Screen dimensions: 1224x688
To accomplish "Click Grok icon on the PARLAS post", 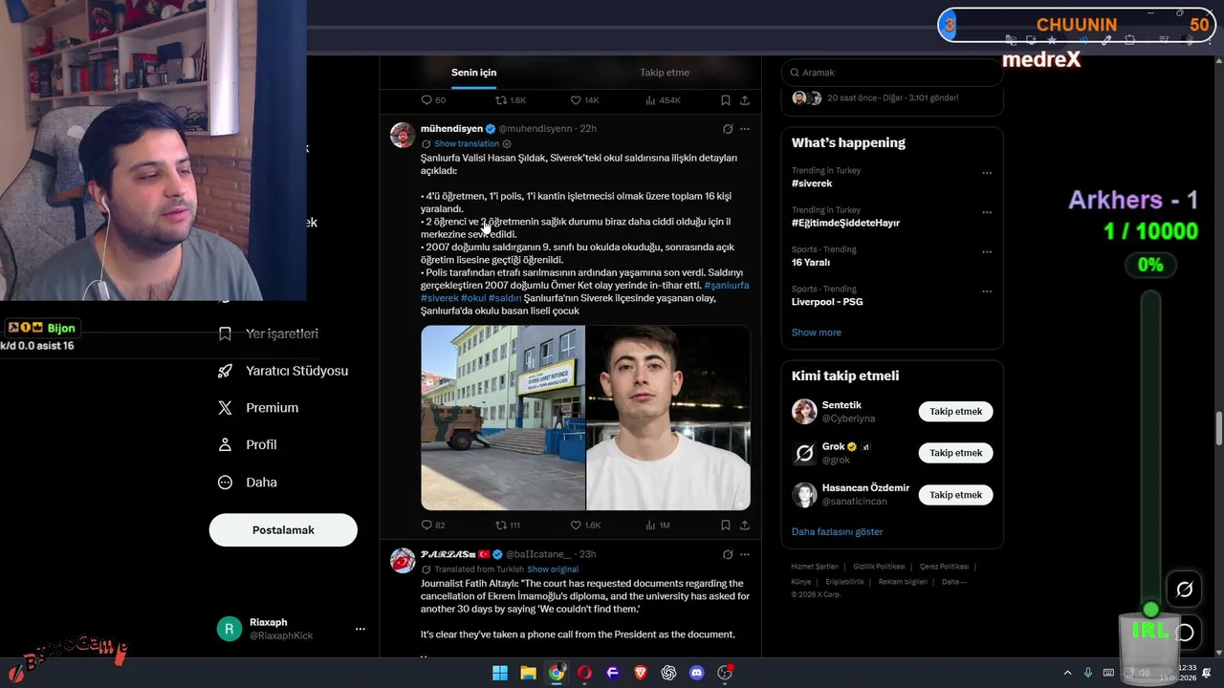I will point(728,554).
